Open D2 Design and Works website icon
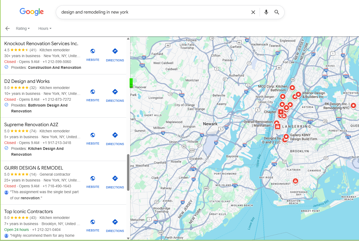 point(93,92)
